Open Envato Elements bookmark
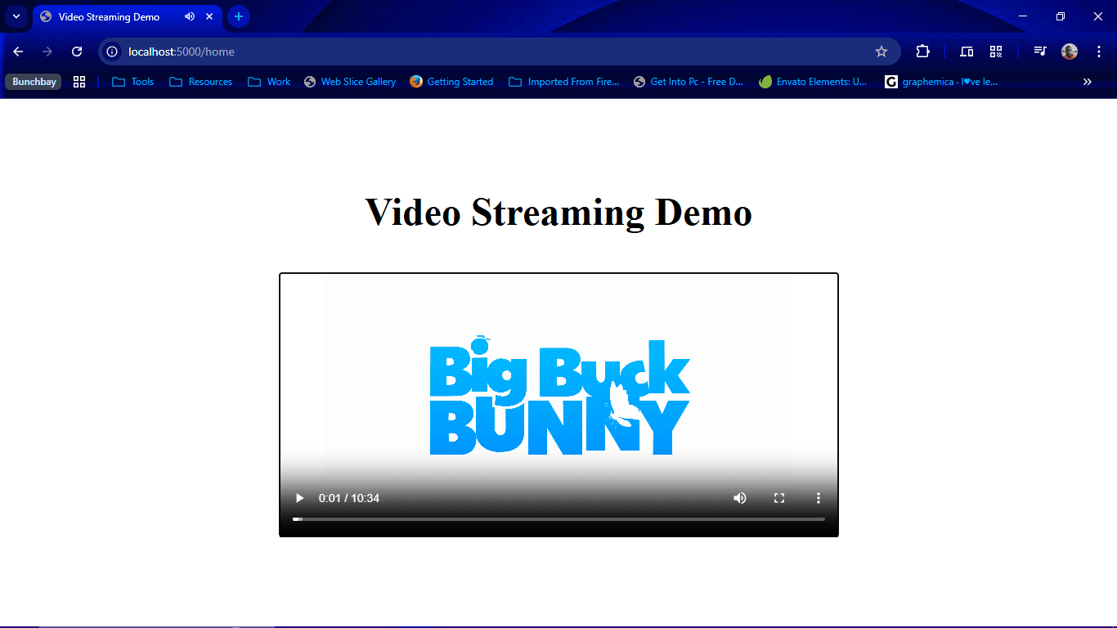This screenshot has width=1117, height=628. [x=813, y=82]
